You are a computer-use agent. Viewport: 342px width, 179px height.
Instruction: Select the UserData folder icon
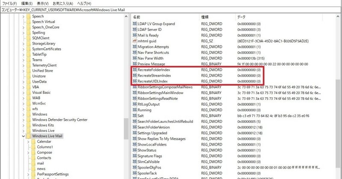coord(28,81)
